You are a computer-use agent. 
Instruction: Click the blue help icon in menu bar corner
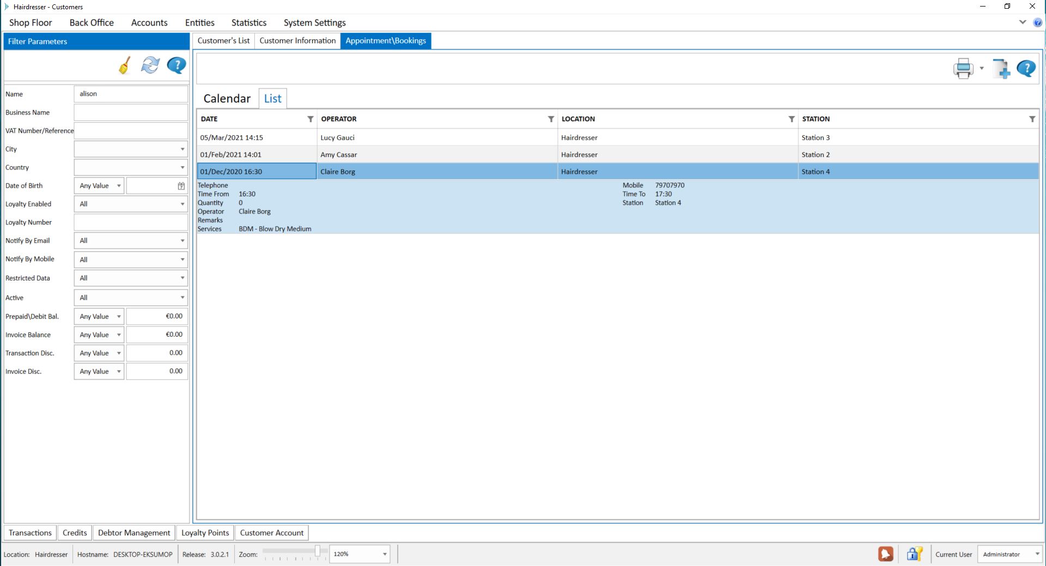pyautogui.click(x=1038, y=22)
